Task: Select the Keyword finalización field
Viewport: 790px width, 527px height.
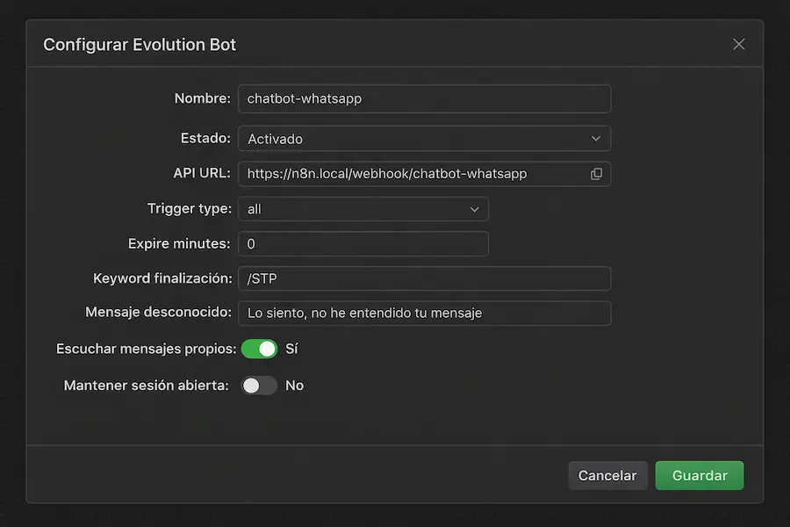Action: coord(424,278)
